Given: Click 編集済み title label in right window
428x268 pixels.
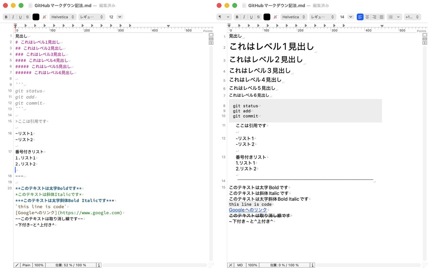Looking at the screenshot, I should pos(321,6).
